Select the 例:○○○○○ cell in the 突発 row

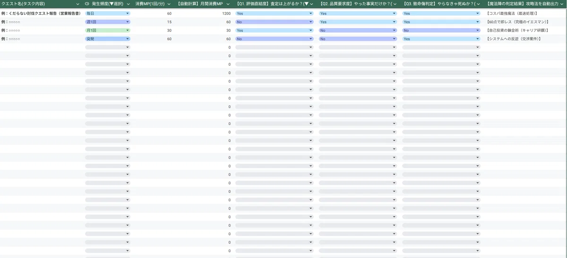point(42,39)
